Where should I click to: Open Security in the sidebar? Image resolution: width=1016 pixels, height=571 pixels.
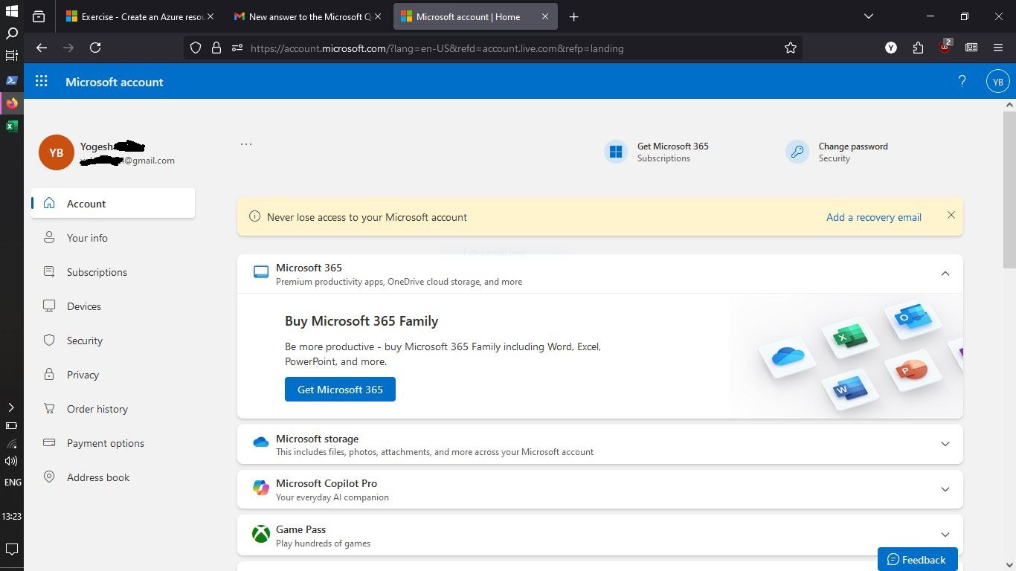tap(113, 341)
